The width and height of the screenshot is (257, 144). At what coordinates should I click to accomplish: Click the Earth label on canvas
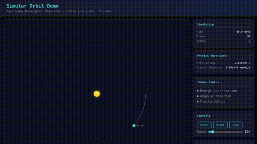(x=140, y=126)
